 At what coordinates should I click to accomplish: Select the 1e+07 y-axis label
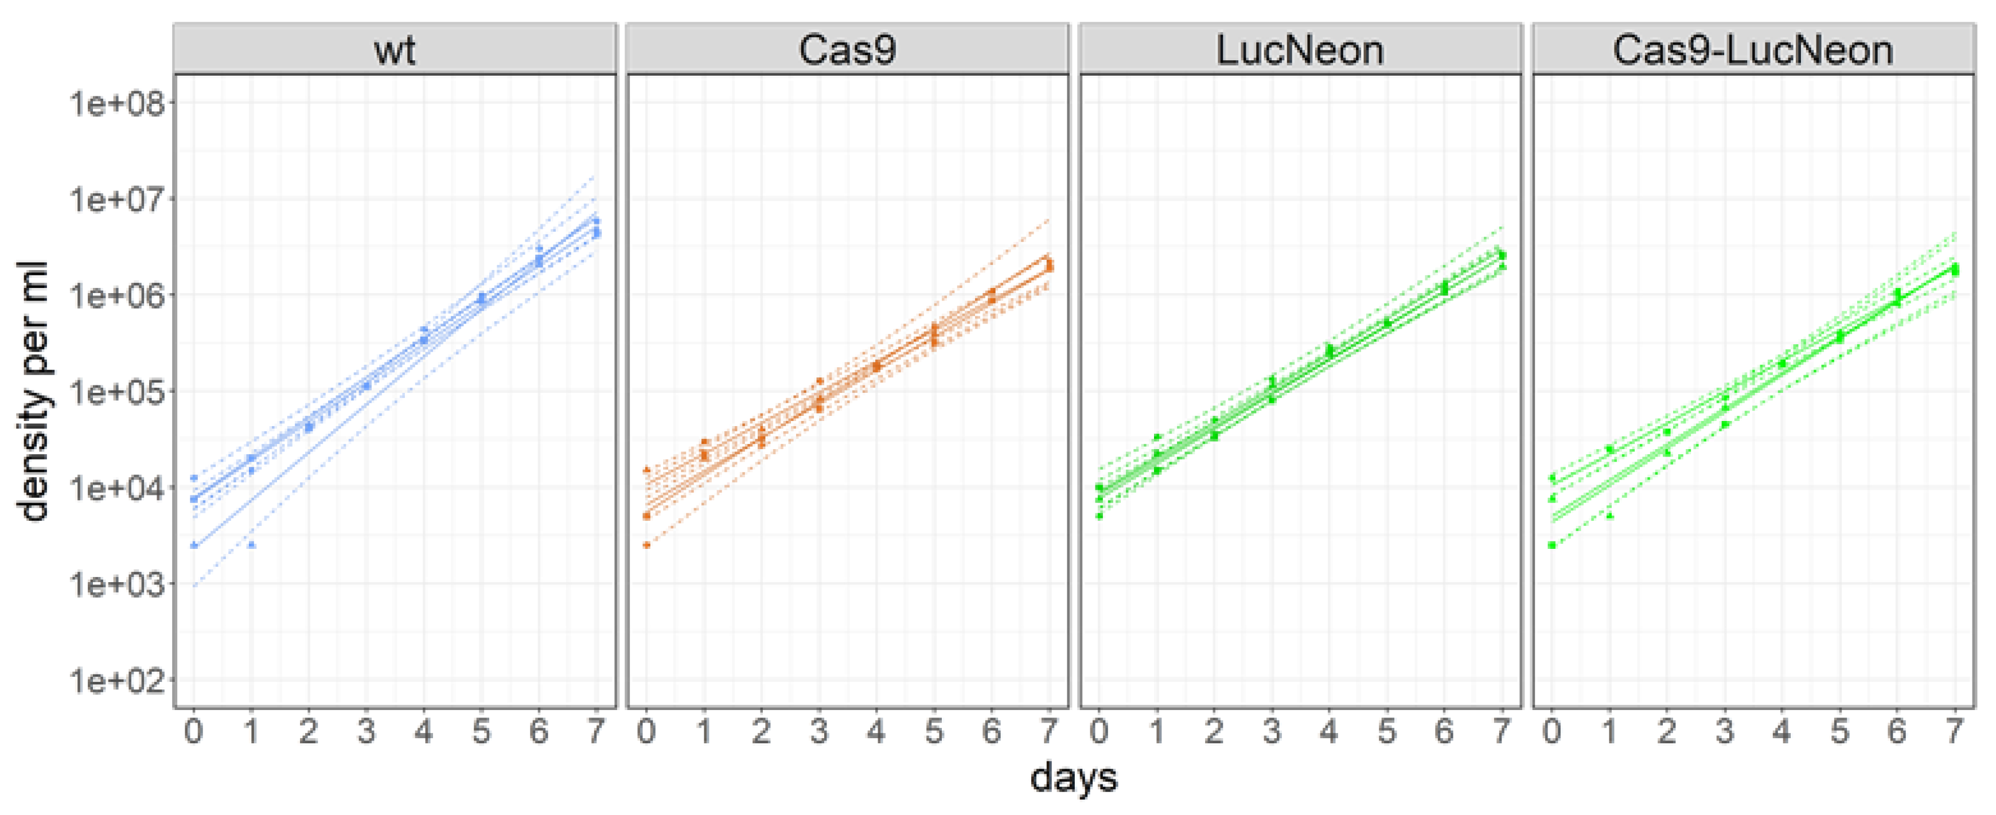(x=118, y=200)
